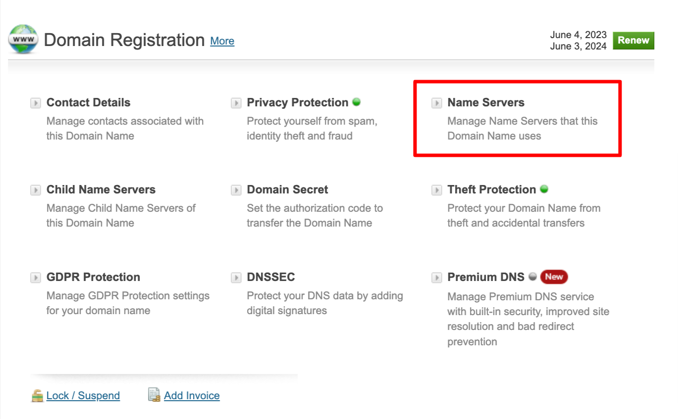Click gray status dot beside Premium DNS
678x419 pixels.
click(532, 277)
